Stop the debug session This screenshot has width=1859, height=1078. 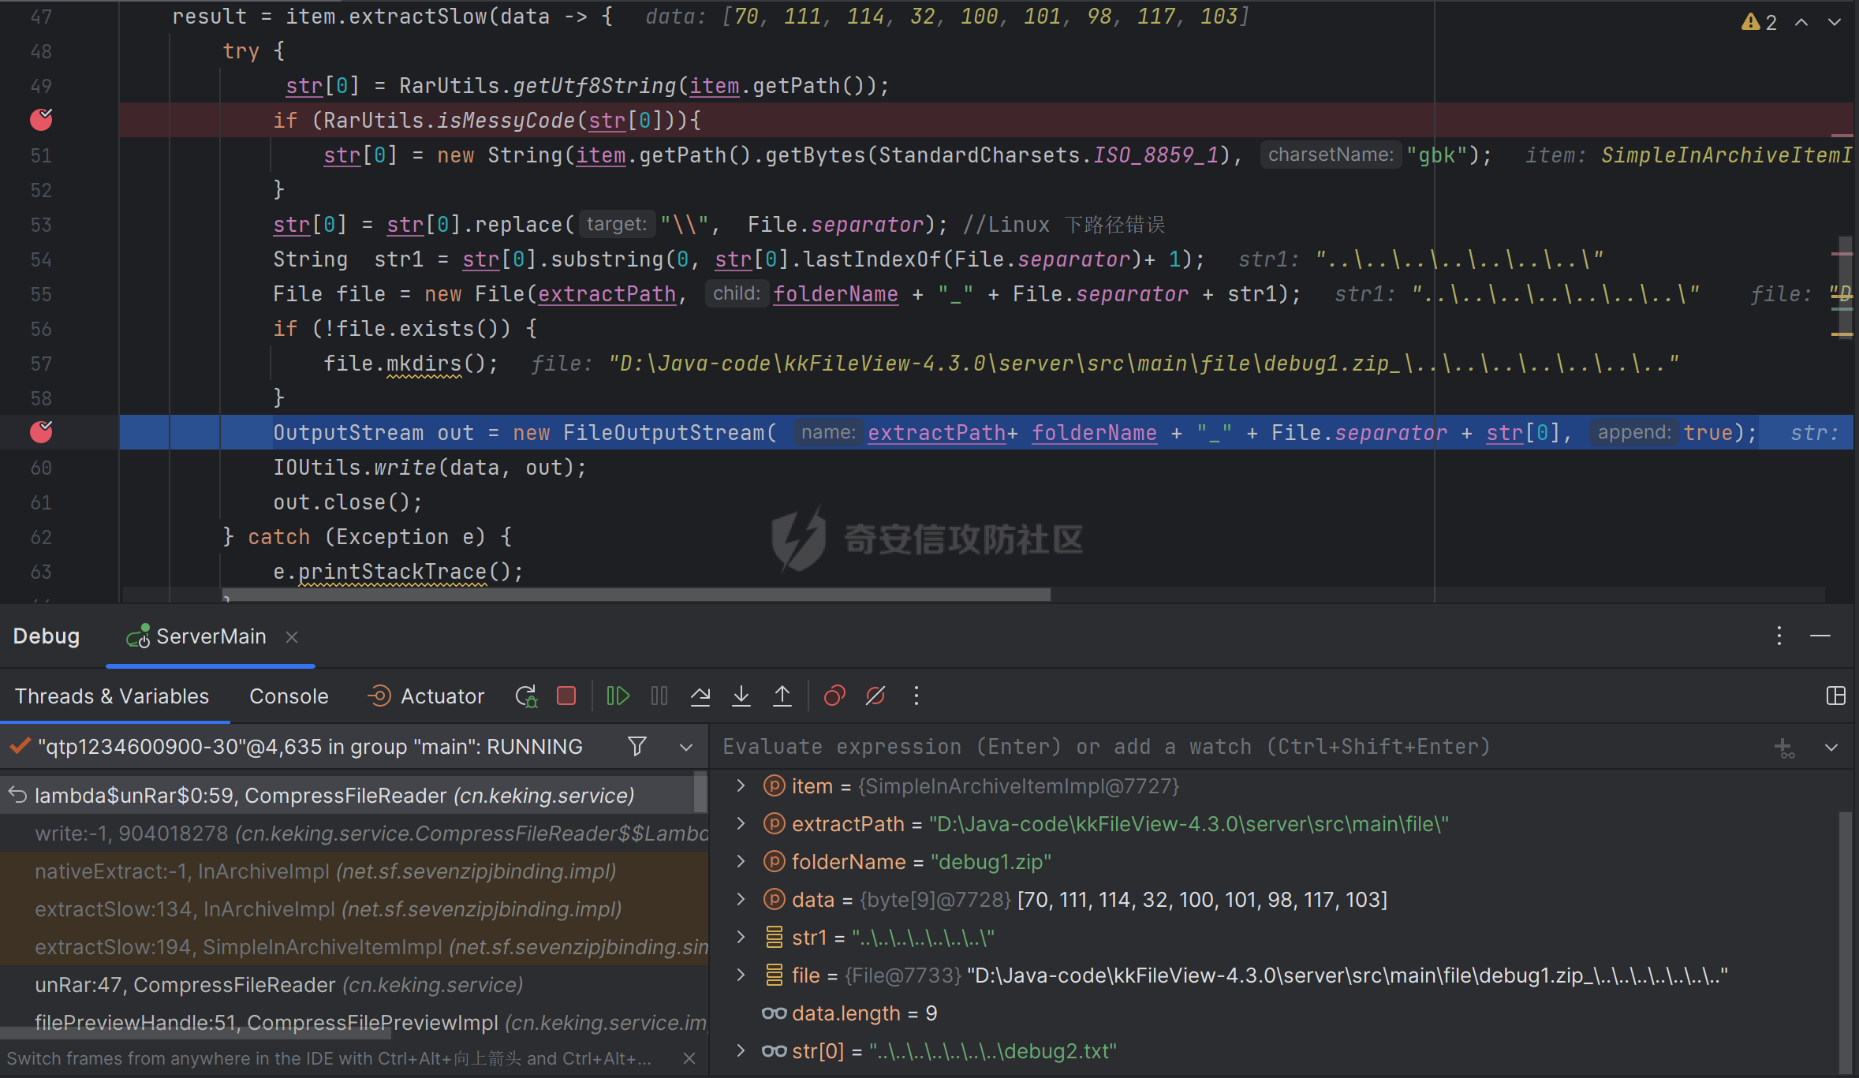tap(566, 696)
